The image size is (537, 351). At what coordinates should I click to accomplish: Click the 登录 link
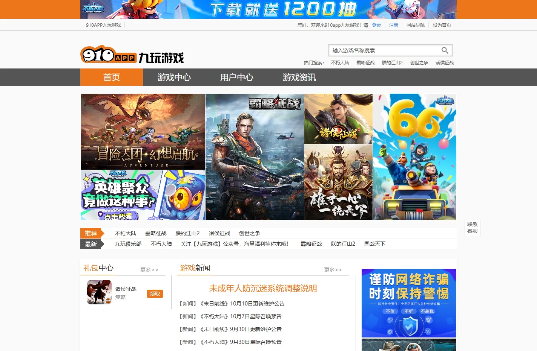[x=376, y=25]
